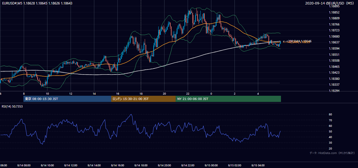Click price axis label 1.18680
358x168 pixels.
pyautogui.click(x=334, y=36)
